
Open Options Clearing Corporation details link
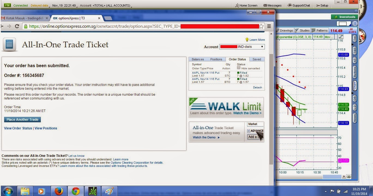[137, 163]
